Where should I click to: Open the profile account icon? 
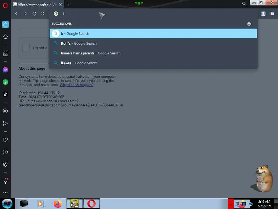263,14
